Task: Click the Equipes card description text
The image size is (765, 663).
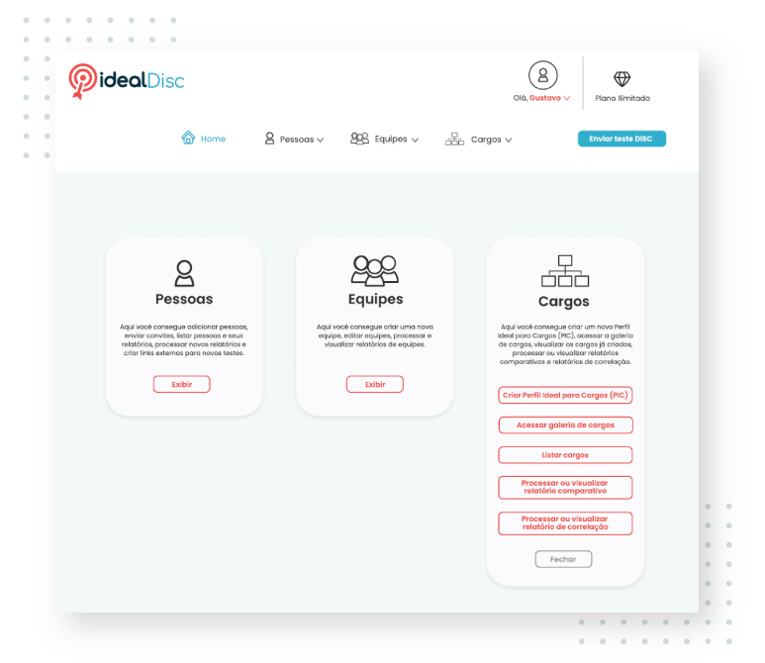Action: click(375, 335)
